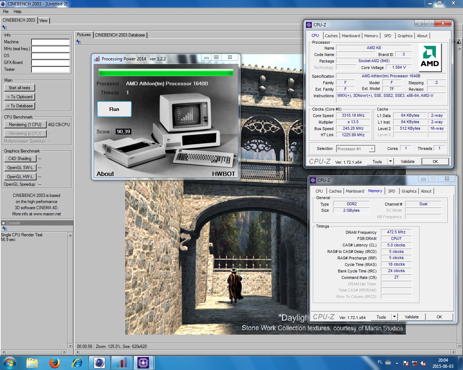Screen dimensions: 463x370
Task: Click the on-screen keyboard tray icon
Action: pos(388,362)
